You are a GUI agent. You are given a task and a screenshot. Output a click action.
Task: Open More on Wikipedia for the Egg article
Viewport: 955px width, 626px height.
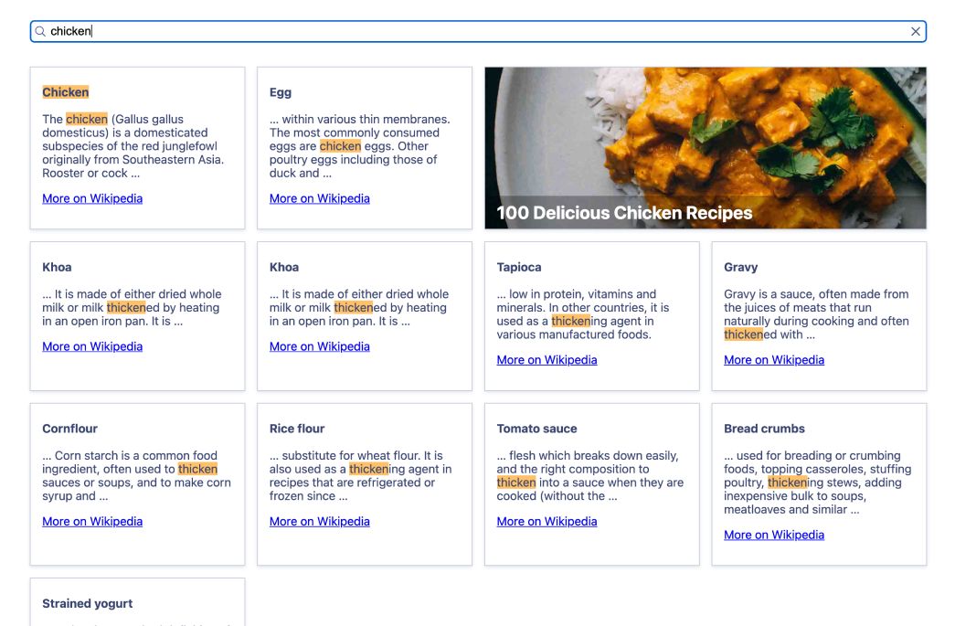pyautogui.click(x=319, y=198)
